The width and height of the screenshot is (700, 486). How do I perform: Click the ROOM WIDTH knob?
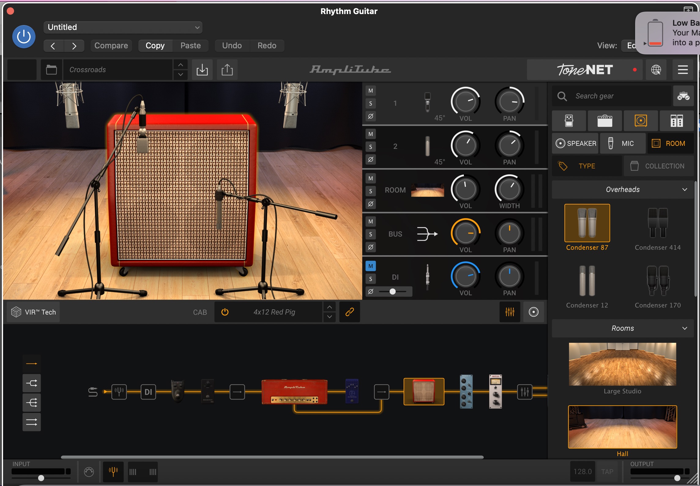coord(509,189)
